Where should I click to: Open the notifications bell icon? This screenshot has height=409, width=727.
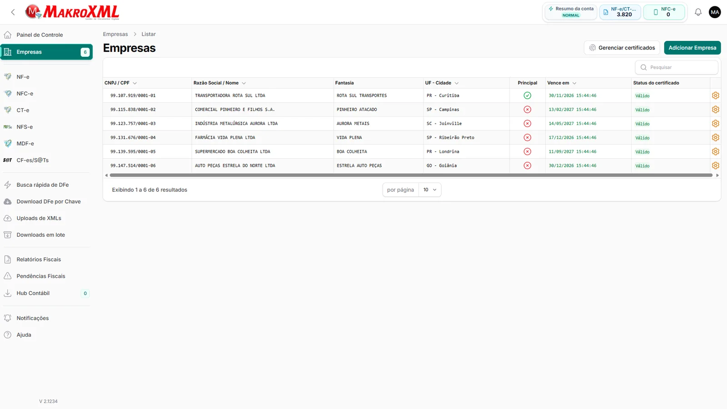698,12
